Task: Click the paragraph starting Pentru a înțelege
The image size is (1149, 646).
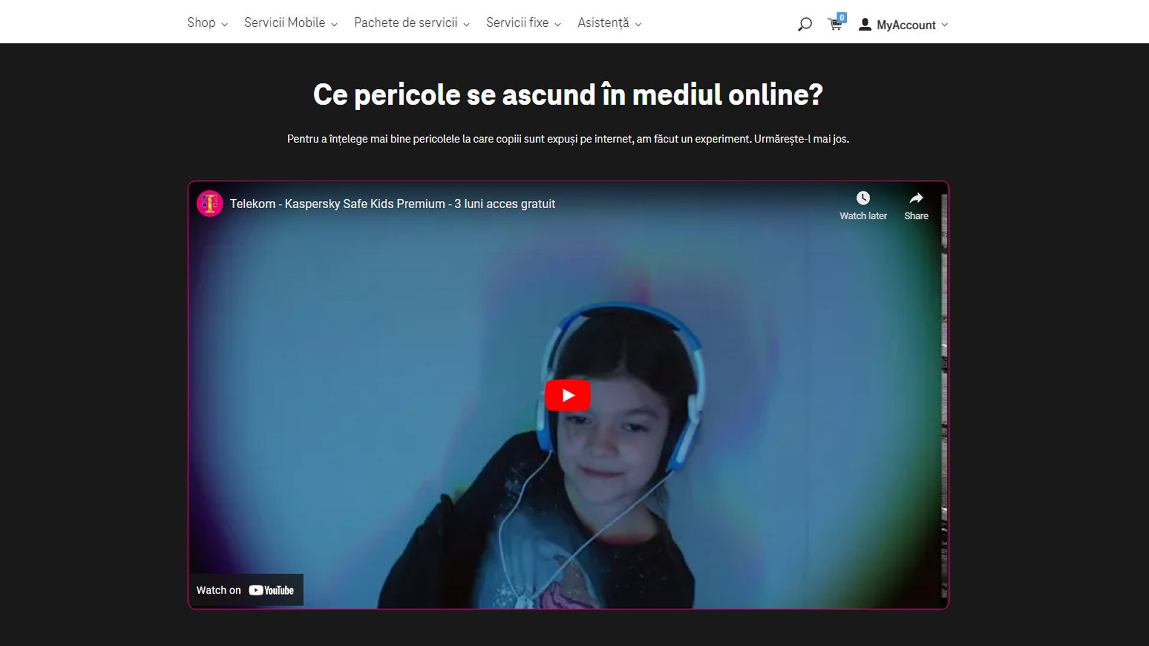Action: (568, 139)
